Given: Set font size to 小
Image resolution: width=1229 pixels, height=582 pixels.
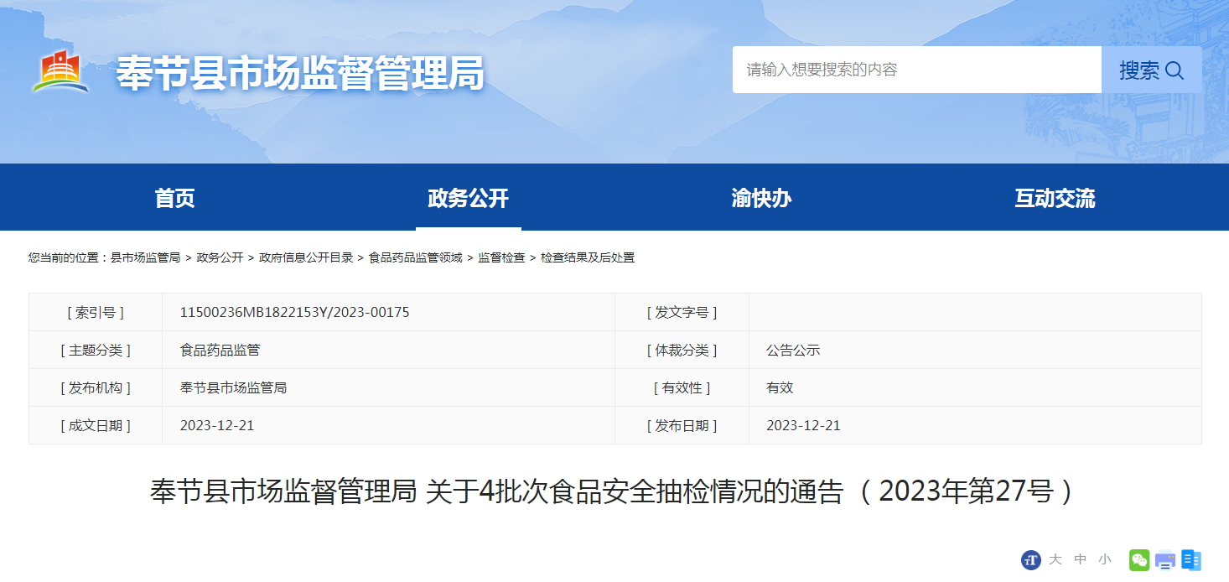Looking at the screenshot, I should pyautogui.click(x=1105, y=559).
